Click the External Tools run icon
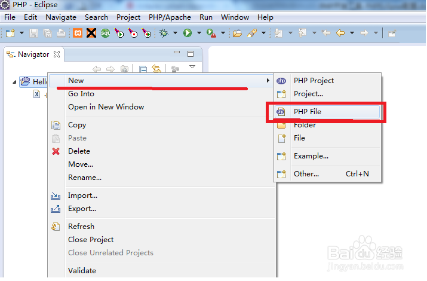The image size is (427, 281). pos(211,33)
